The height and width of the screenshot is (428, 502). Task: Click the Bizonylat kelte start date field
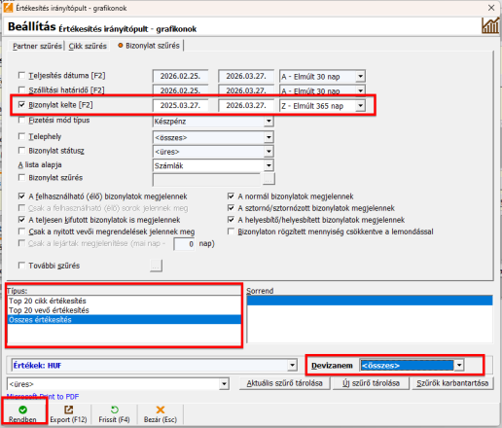pos(180,105)
